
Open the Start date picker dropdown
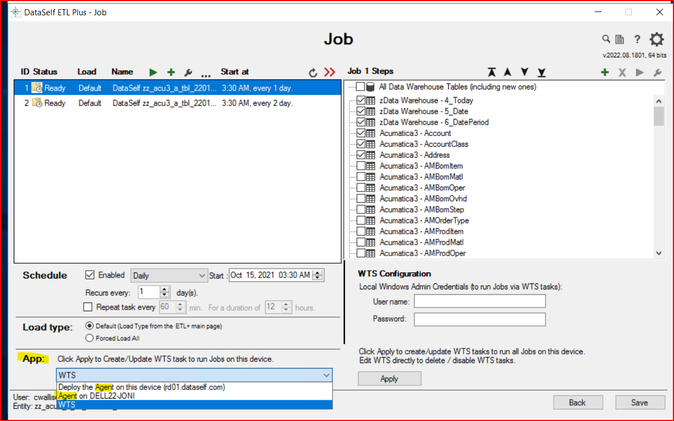coord(318,275)
